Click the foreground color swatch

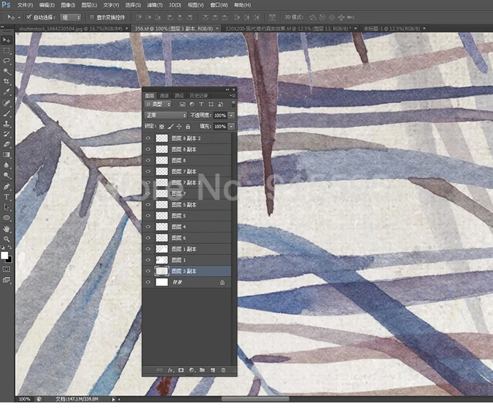(5, 254)
